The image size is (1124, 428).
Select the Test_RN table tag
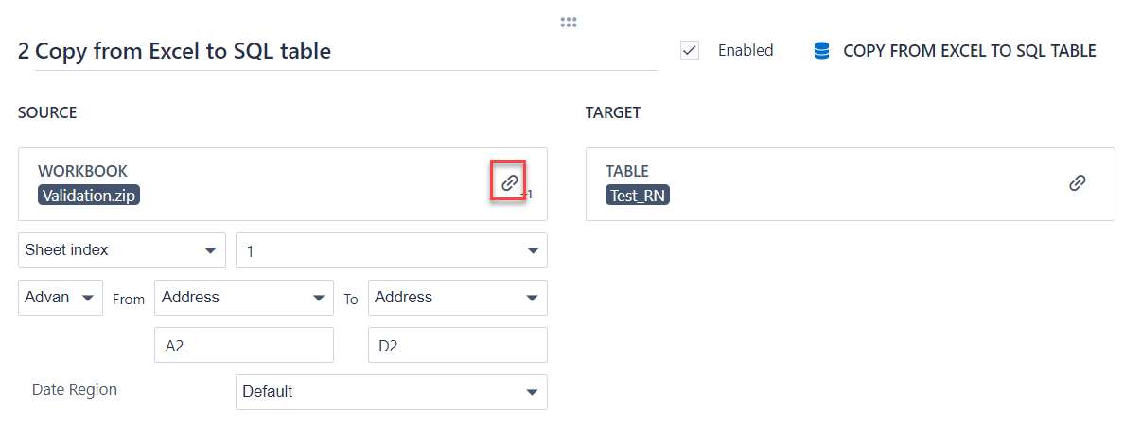[x=638, y=196]
